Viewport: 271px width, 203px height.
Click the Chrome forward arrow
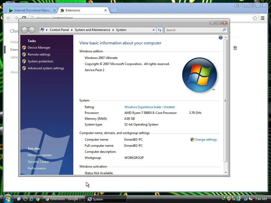[16, 18]
